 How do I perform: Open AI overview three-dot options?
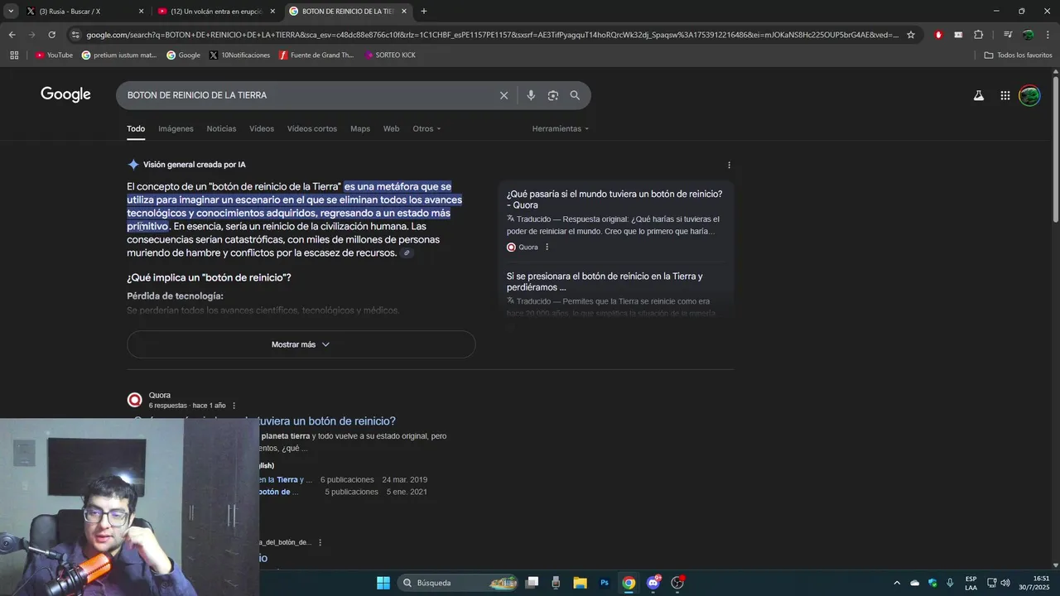pyautogui.click(x=729, y=165)
